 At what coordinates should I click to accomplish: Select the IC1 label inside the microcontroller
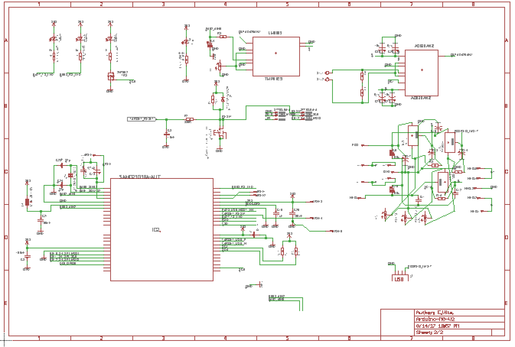tap(156, 230)
